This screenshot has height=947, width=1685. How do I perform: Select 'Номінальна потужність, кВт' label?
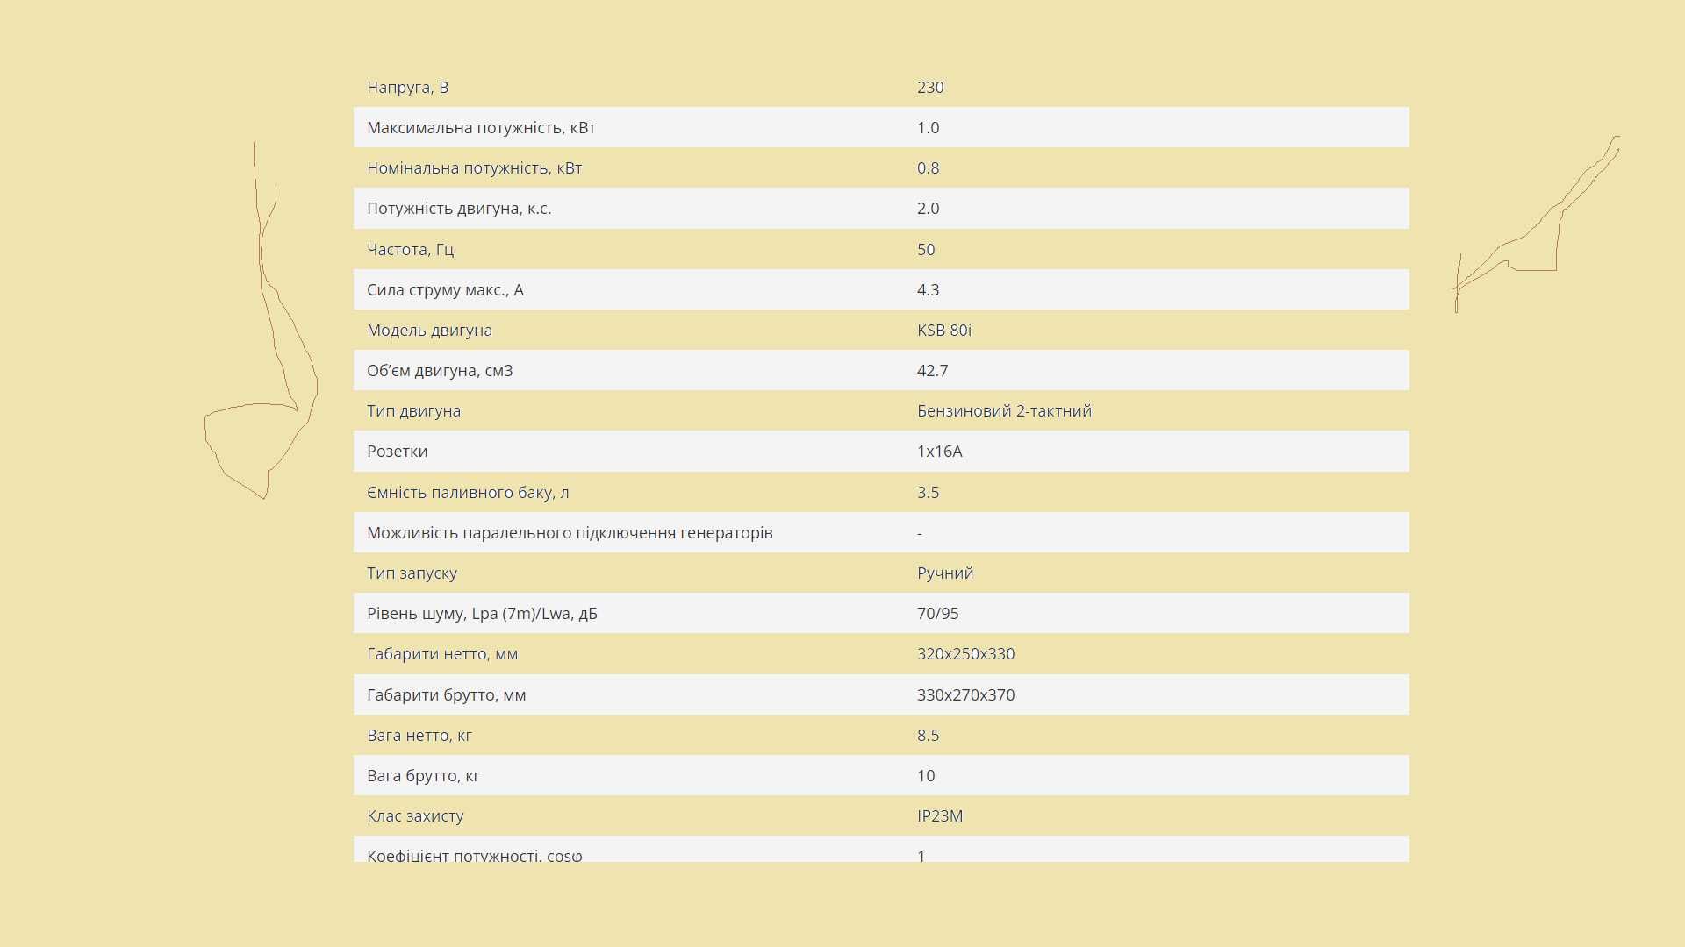pyautogui.click(x=474, y=168)
